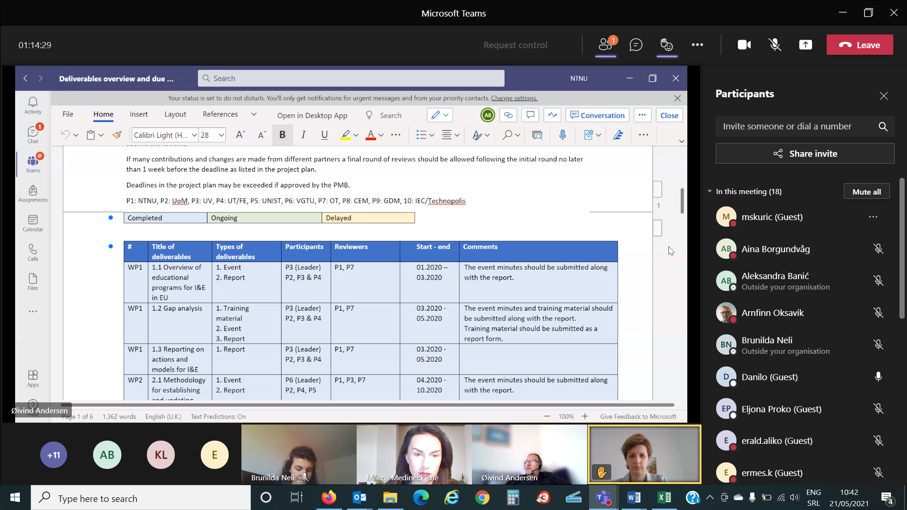Click the comments icon in Word header
The height and width of the screenshot is (510, 907).
click(x=530, y=115)
